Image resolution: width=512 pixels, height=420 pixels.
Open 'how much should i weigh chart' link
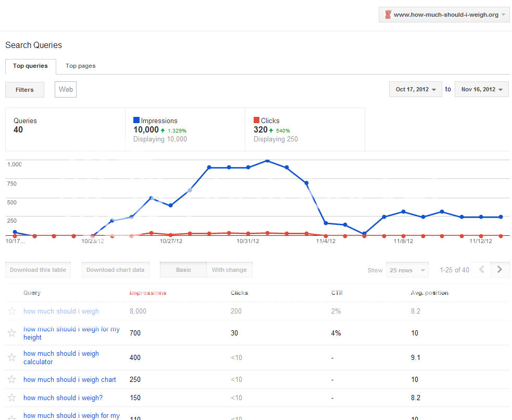tap(70, 379)
